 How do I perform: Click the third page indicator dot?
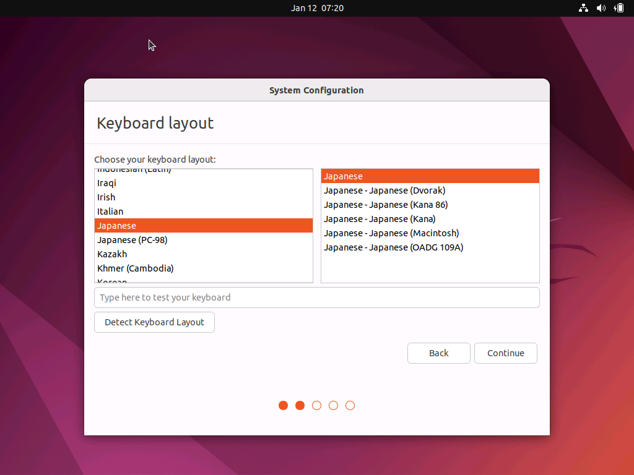click(316, 405)
